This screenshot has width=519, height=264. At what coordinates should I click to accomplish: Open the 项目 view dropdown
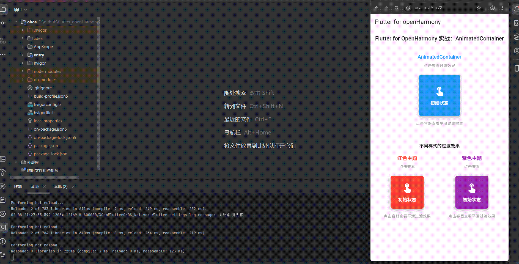point(21,10)
